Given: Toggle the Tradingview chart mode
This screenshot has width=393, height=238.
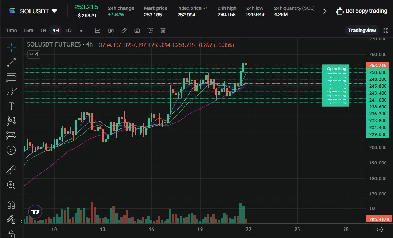Looking at the screenshot, I should (362, 31).
